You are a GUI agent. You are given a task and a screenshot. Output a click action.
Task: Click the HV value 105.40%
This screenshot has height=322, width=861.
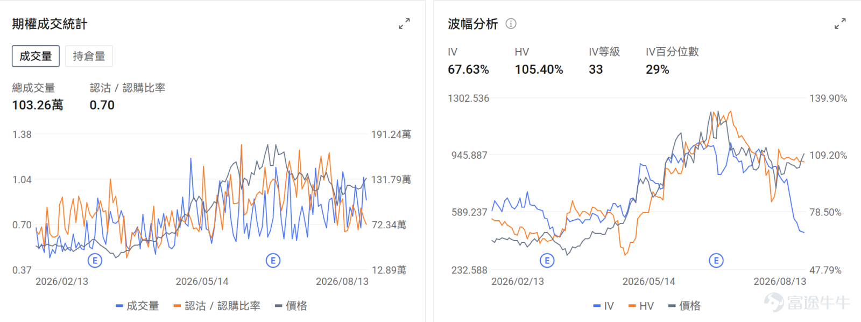click(539, 69)
